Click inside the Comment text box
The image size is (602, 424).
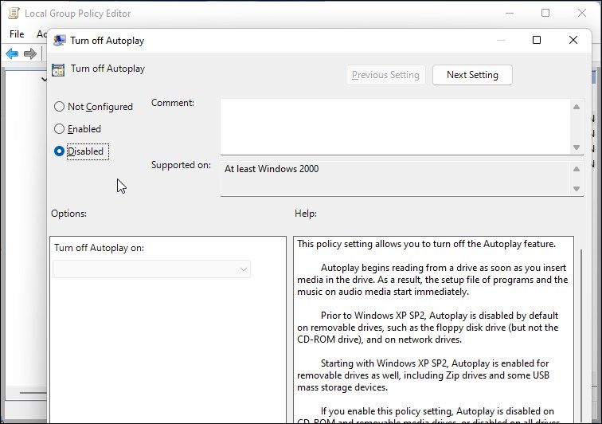(396, 127)
